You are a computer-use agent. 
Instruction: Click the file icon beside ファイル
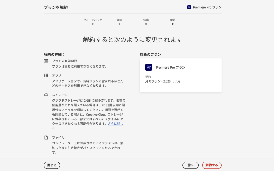[x=46, y=137]
